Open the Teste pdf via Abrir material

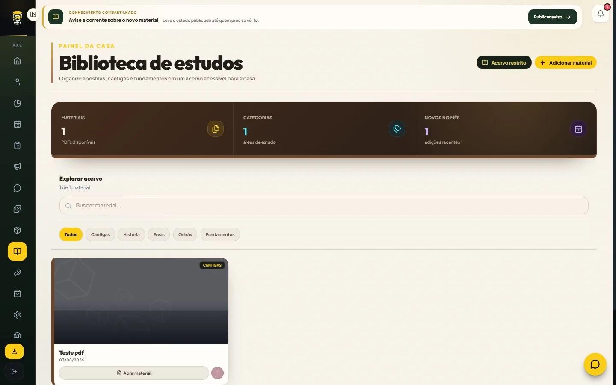coord(134,373)
